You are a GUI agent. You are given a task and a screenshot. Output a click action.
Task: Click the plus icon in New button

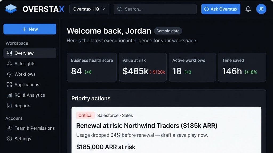click(24, 29)
